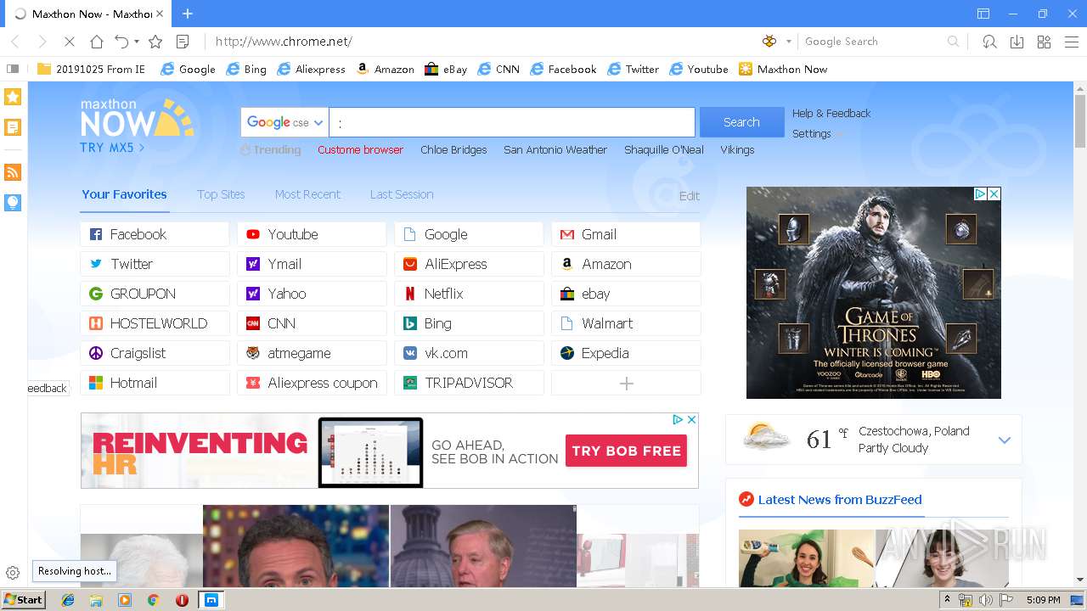Open the Gmail favorite tile

click(626, 234)
